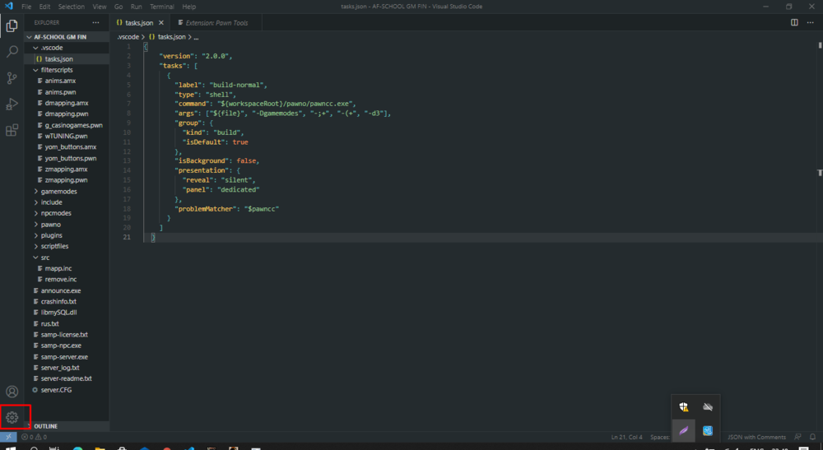Open the Run menu
The width and height of the screenshot is (823, 450).
[137, 7]
